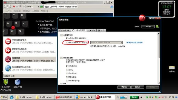Toggle the 电源状态更改时 sound checkbox
The height and width of the screenshot is (100, 178).
[x=67, y=38]
